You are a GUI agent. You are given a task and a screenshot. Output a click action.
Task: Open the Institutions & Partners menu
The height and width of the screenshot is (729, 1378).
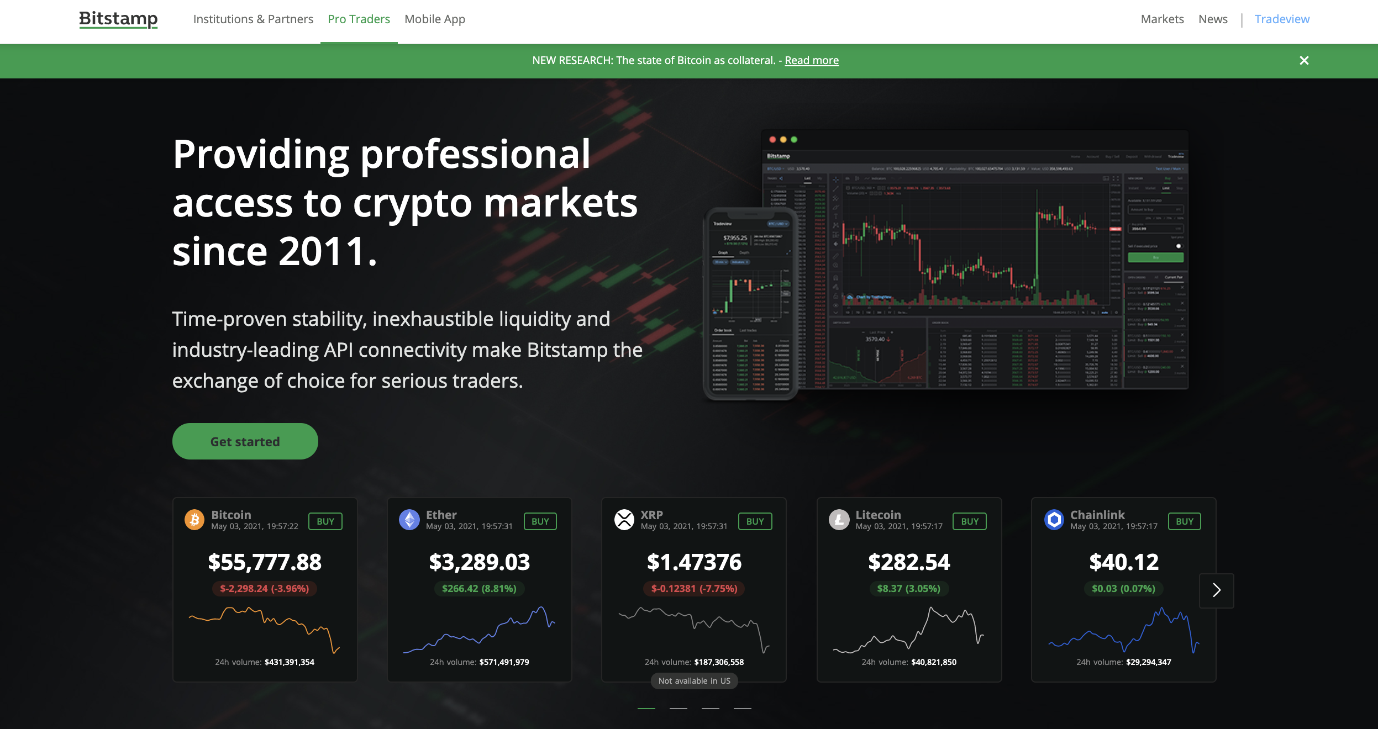(254, 18)
